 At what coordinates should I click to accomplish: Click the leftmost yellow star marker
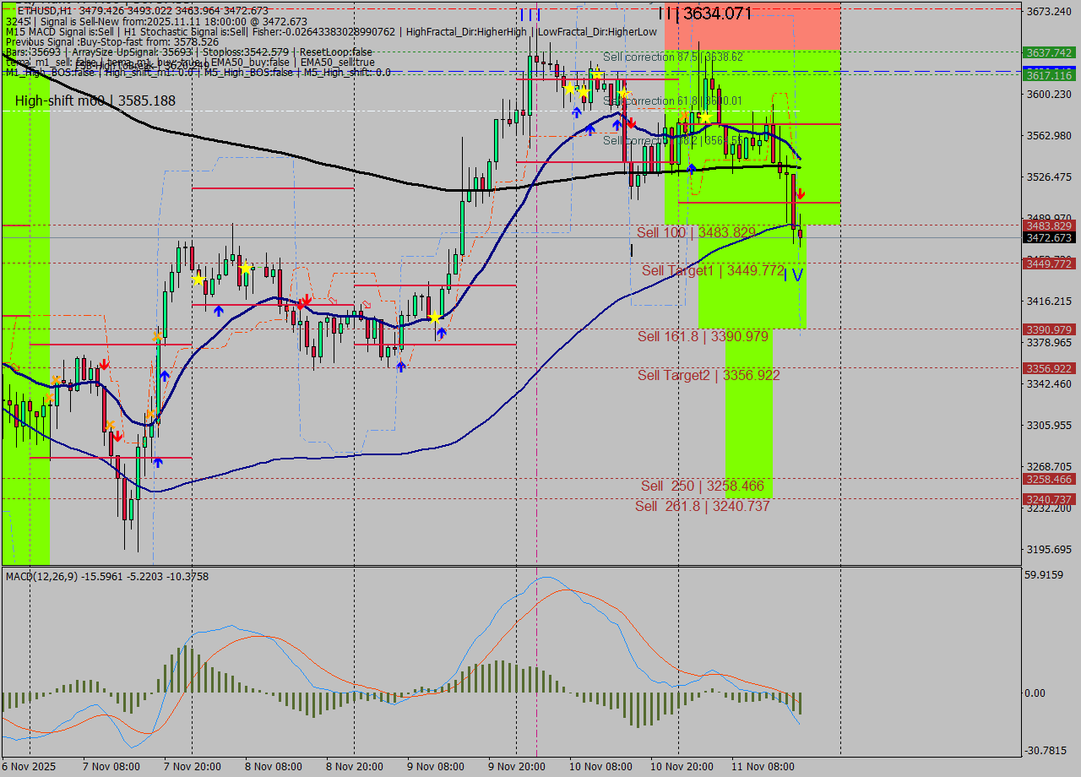pos(198,279)
